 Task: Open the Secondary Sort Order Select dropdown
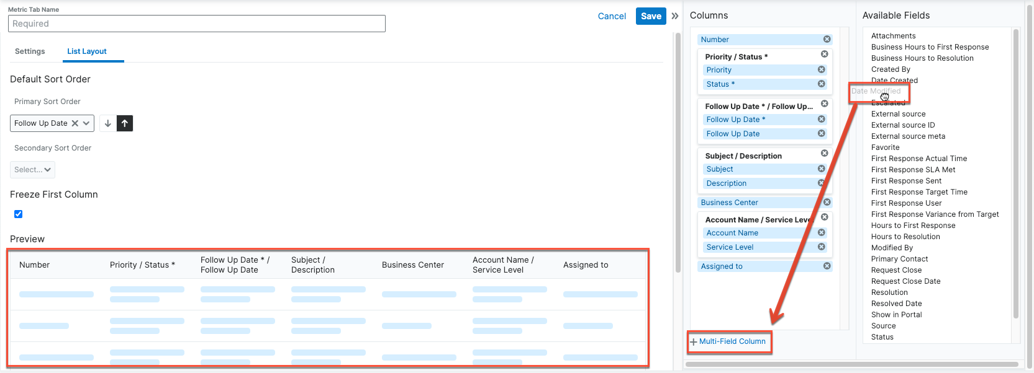33,170
